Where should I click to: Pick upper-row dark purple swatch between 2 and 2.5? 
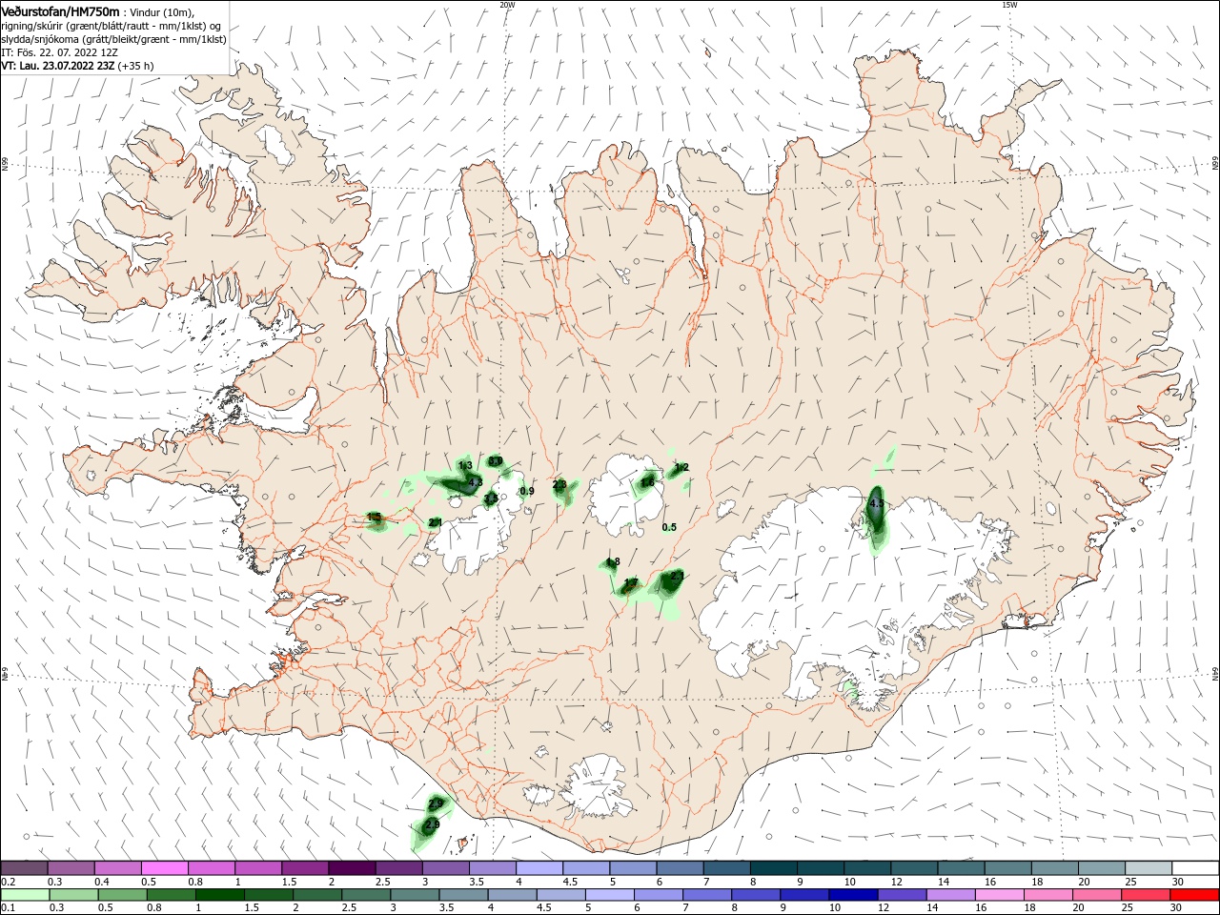coord(352,867)
